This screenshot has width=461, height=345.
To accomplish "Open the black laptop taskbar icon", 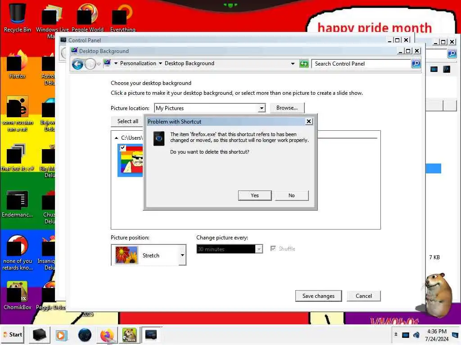I will coord(39,335).
